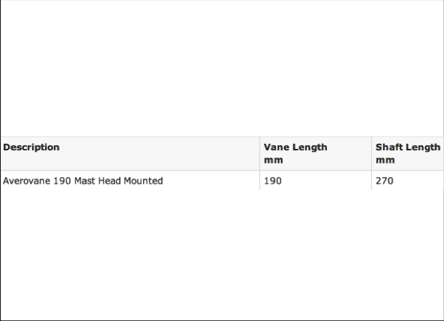Click the divider between Vane Length and Shaft Length headers
The image size is (444, 321).
pos(371,153)
